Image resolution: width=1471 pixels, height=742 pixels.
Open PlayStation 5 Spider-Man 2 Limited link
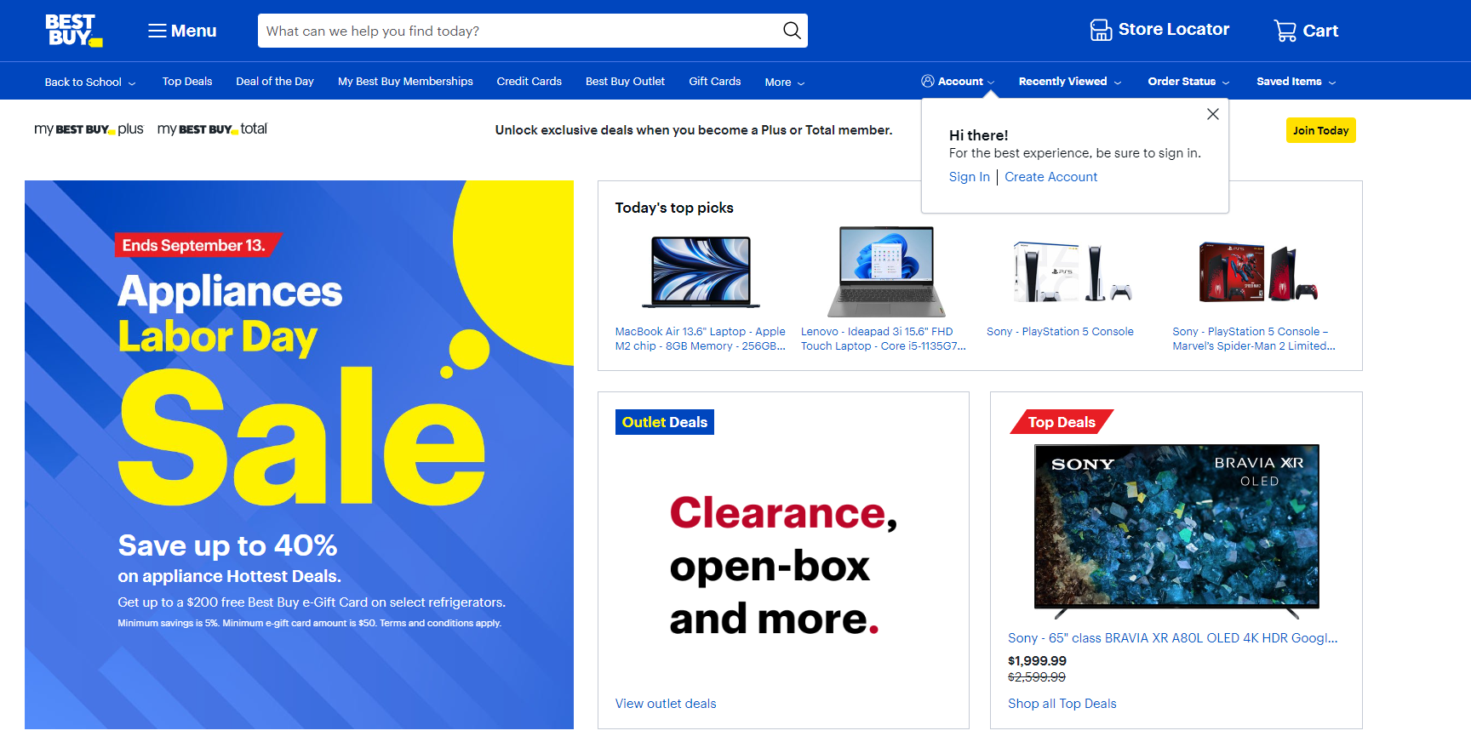coord(1254,339)
